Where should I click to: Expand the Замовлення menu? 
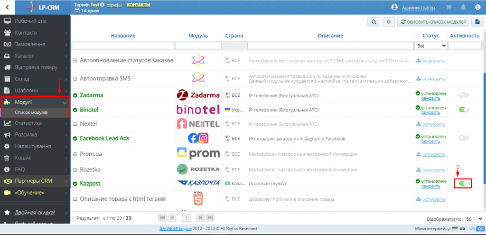pyautogui.click(x=35, y=44)
